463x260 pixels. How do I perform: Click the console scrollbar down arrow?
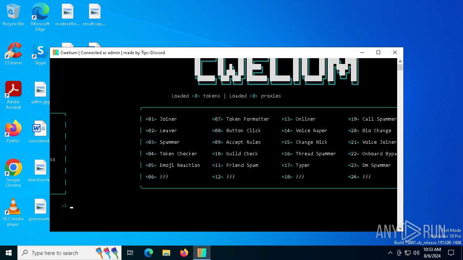[400, 228]
